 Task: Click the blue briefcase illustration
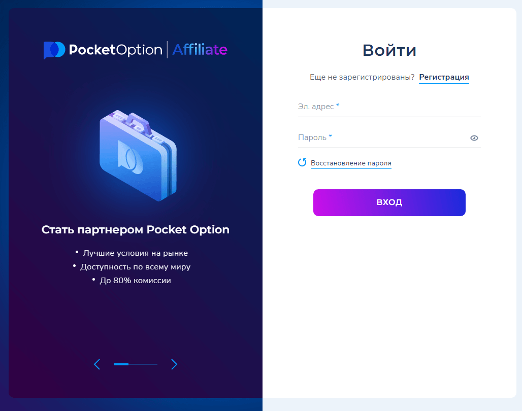coord(138,155)
